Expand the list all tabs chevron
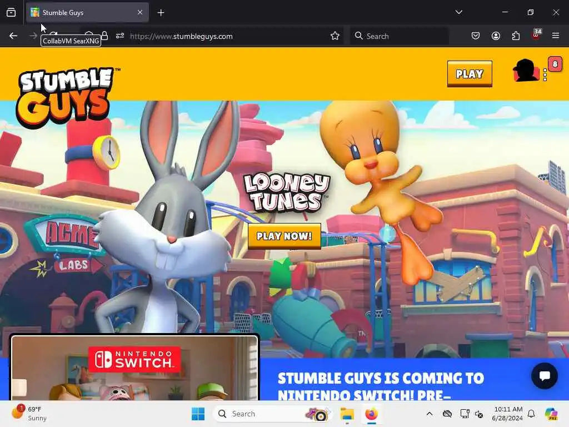569x427 pixels. click(x=458, y=12)
